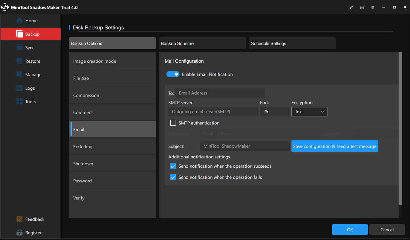The width and height of the screenshot is (410, 240).
Task: Select Compression option
Action: pos(112,95)
